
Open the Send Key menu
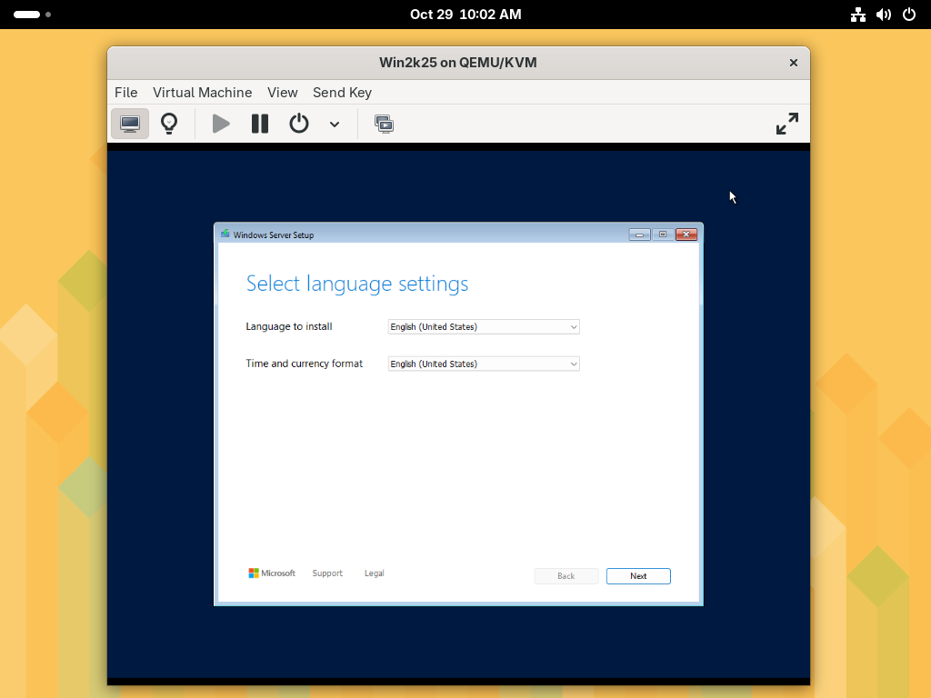click(x=342, y=93)
